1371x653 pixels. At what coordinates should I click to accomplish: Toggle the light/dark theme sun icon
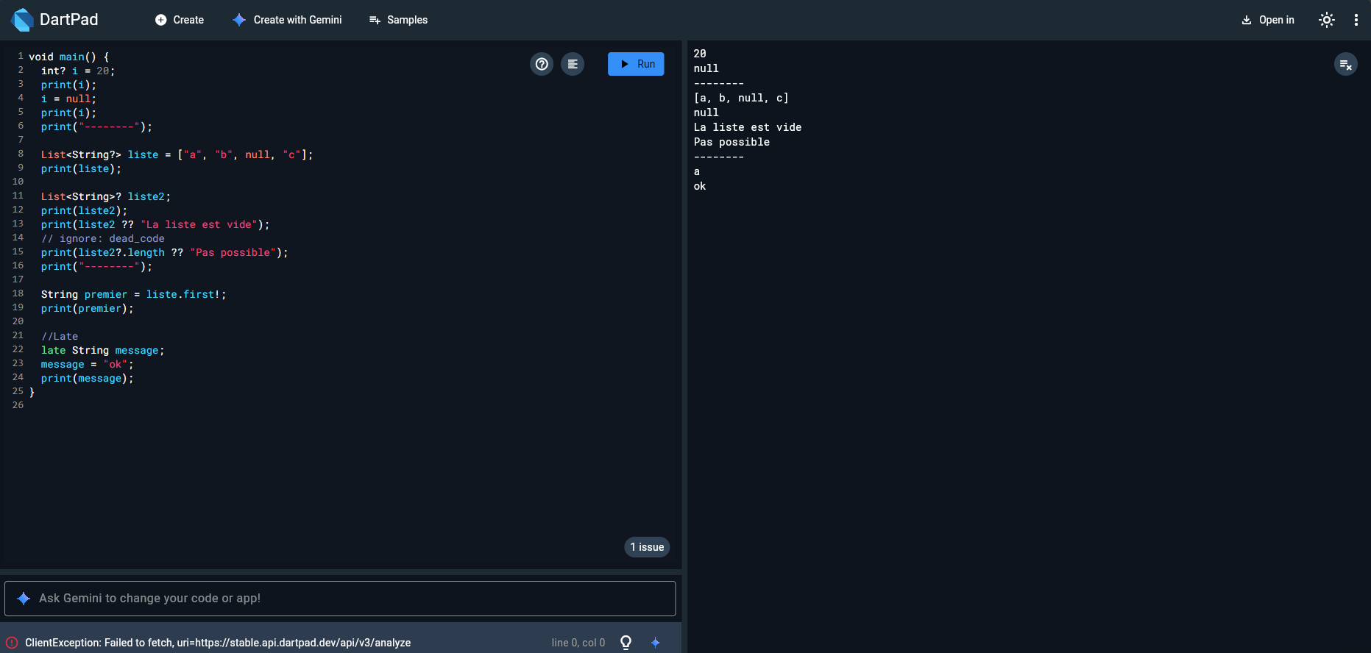pos(1327,20)
